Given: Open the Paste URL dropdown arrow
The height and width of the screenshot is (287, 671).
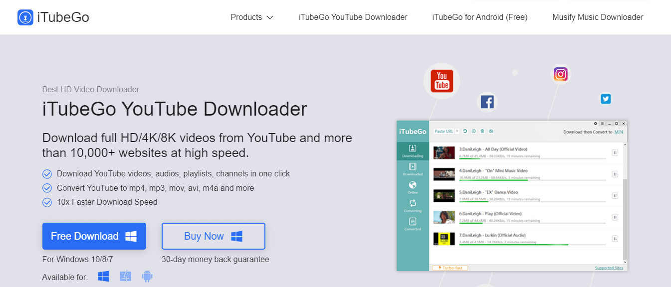Looking at the screenshot, I should [x=457, y=131].
